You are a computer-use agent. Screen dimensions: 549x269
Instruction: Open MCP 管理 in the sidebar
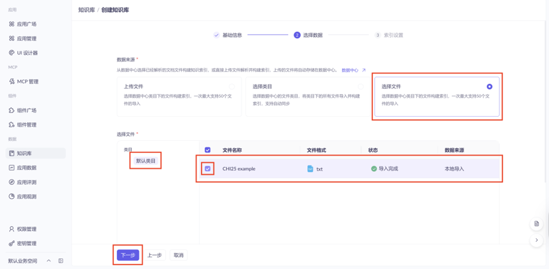[x=28, y=81]
